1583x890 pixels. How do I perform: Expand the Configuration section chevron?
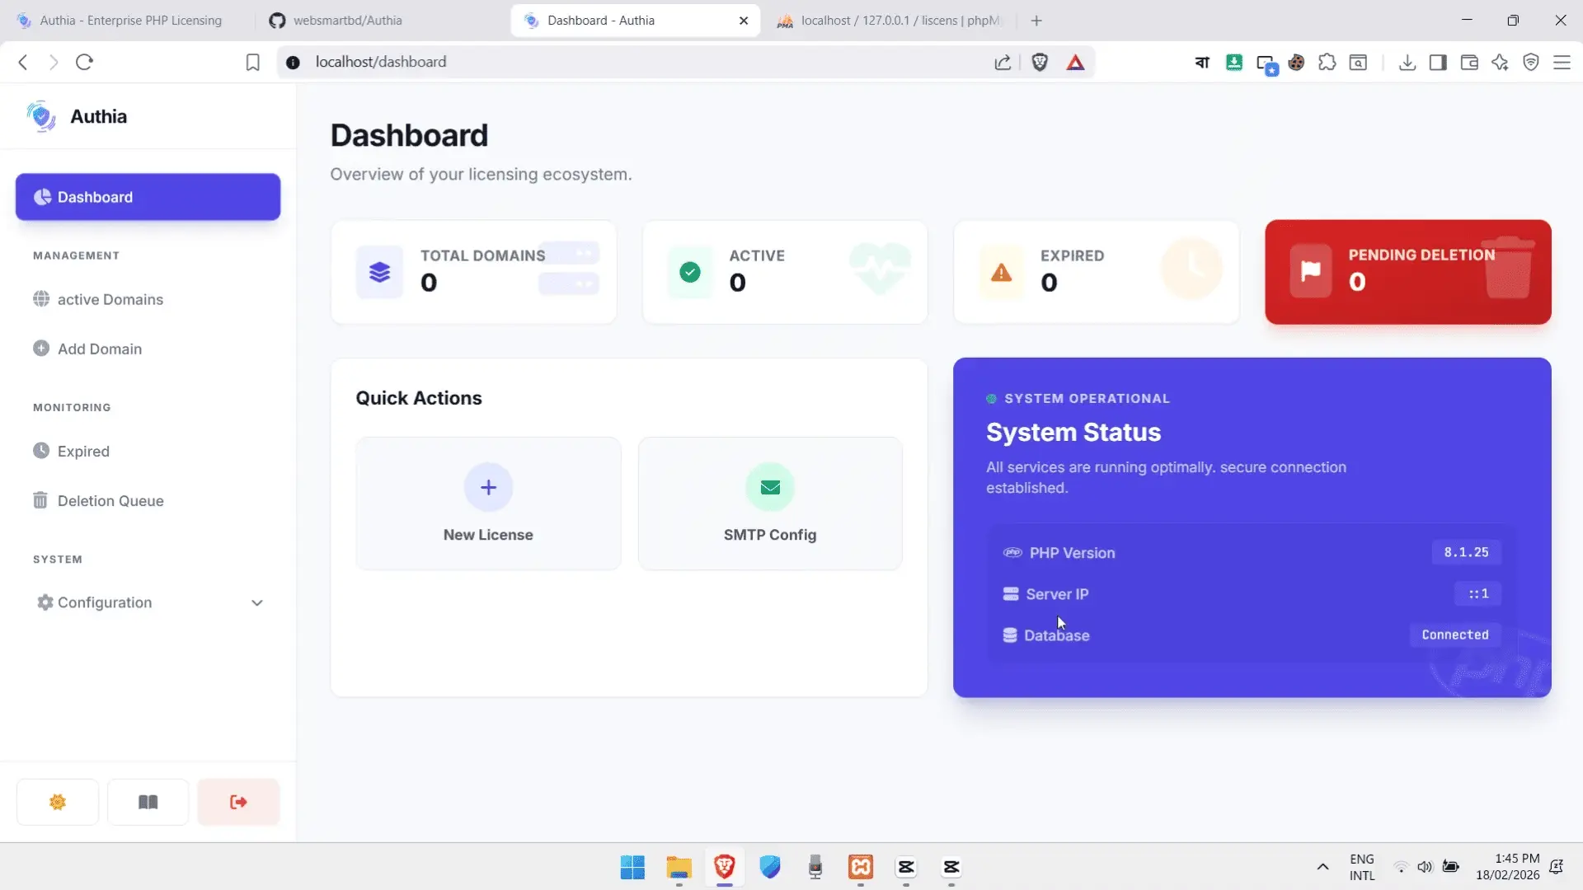[257, 602]
